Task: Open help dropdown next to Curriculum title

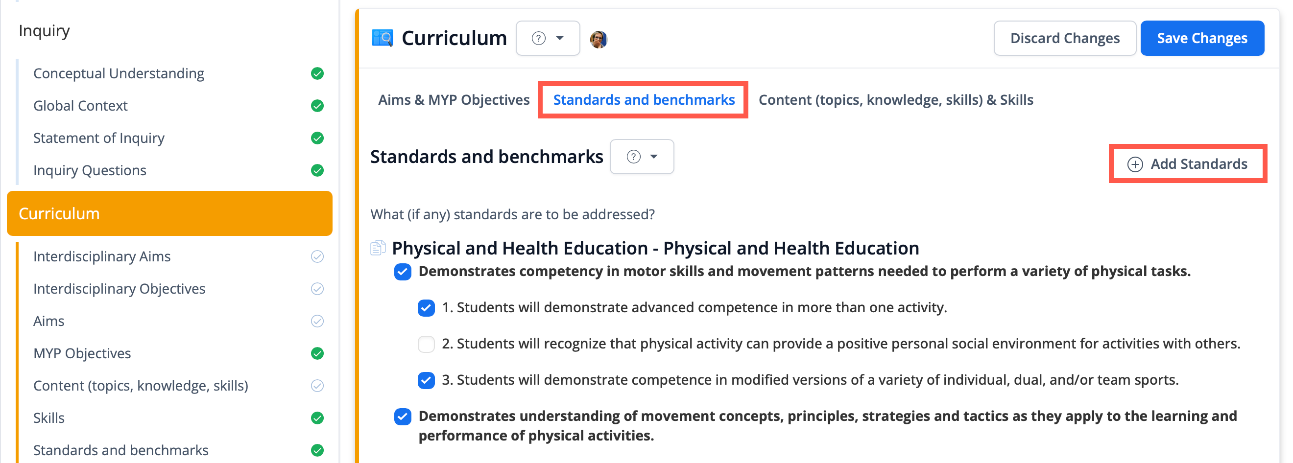Action: [548, 38]
